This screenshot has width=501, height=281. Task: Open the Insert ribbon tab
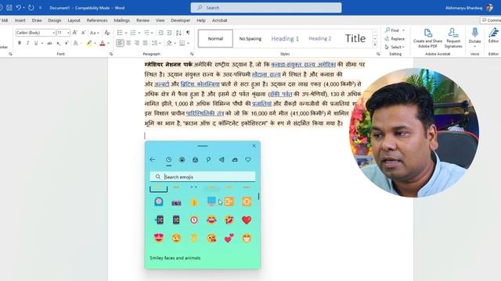(x=20, y=20)
